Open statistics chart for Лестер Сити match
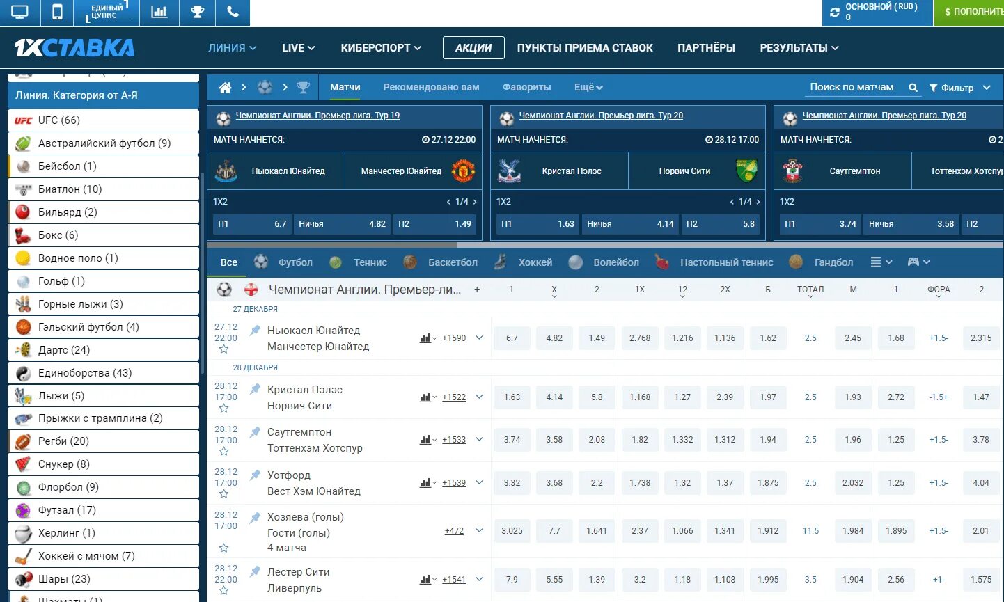The width and height of the screenshot is (1004, 602). pyautogui.click(x=427, y=579)
